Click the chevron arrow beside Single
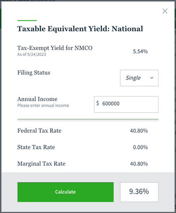The width and height of the screenshot is (176, 213). point(152,78)
